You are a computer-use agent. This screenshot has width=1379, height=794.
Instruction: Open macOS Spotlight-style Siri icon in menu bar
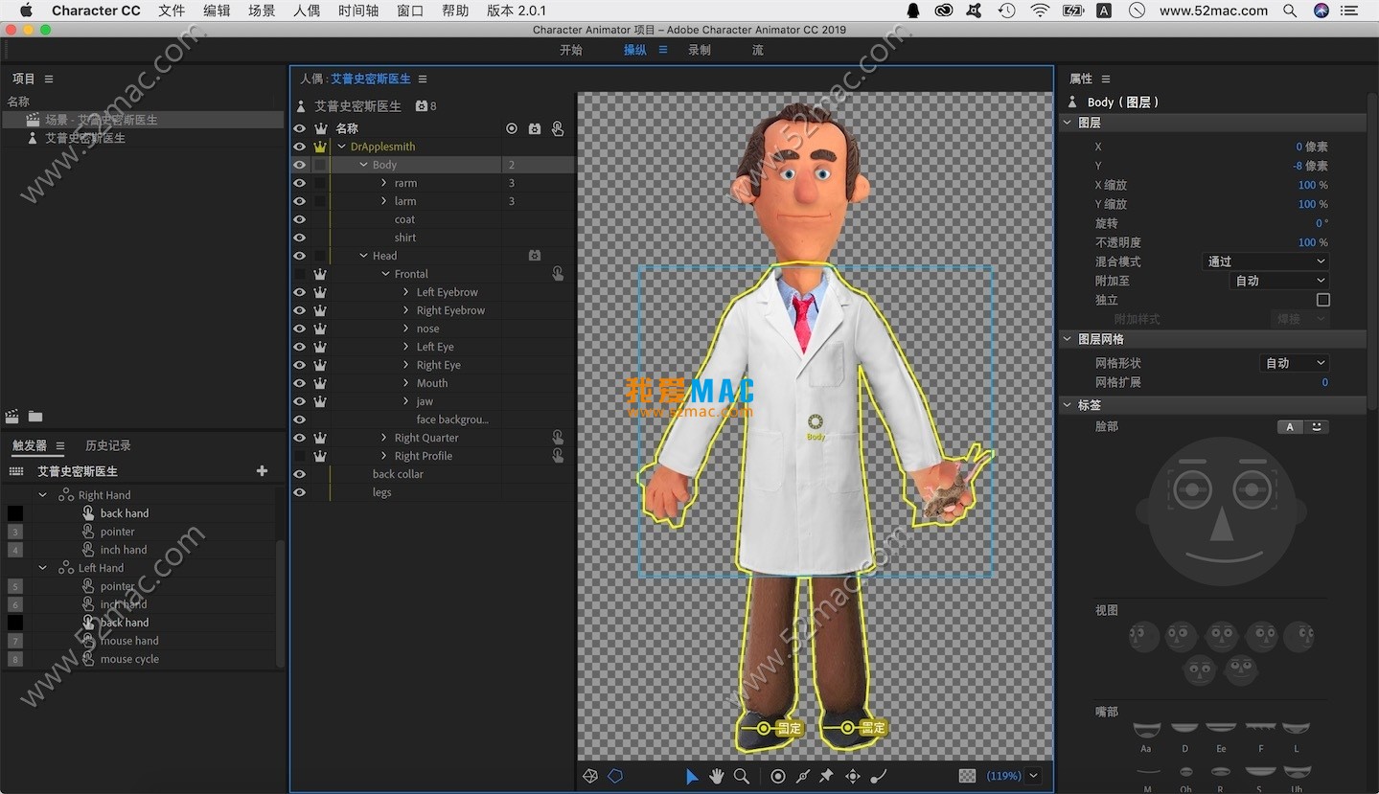click(1322, 11)
